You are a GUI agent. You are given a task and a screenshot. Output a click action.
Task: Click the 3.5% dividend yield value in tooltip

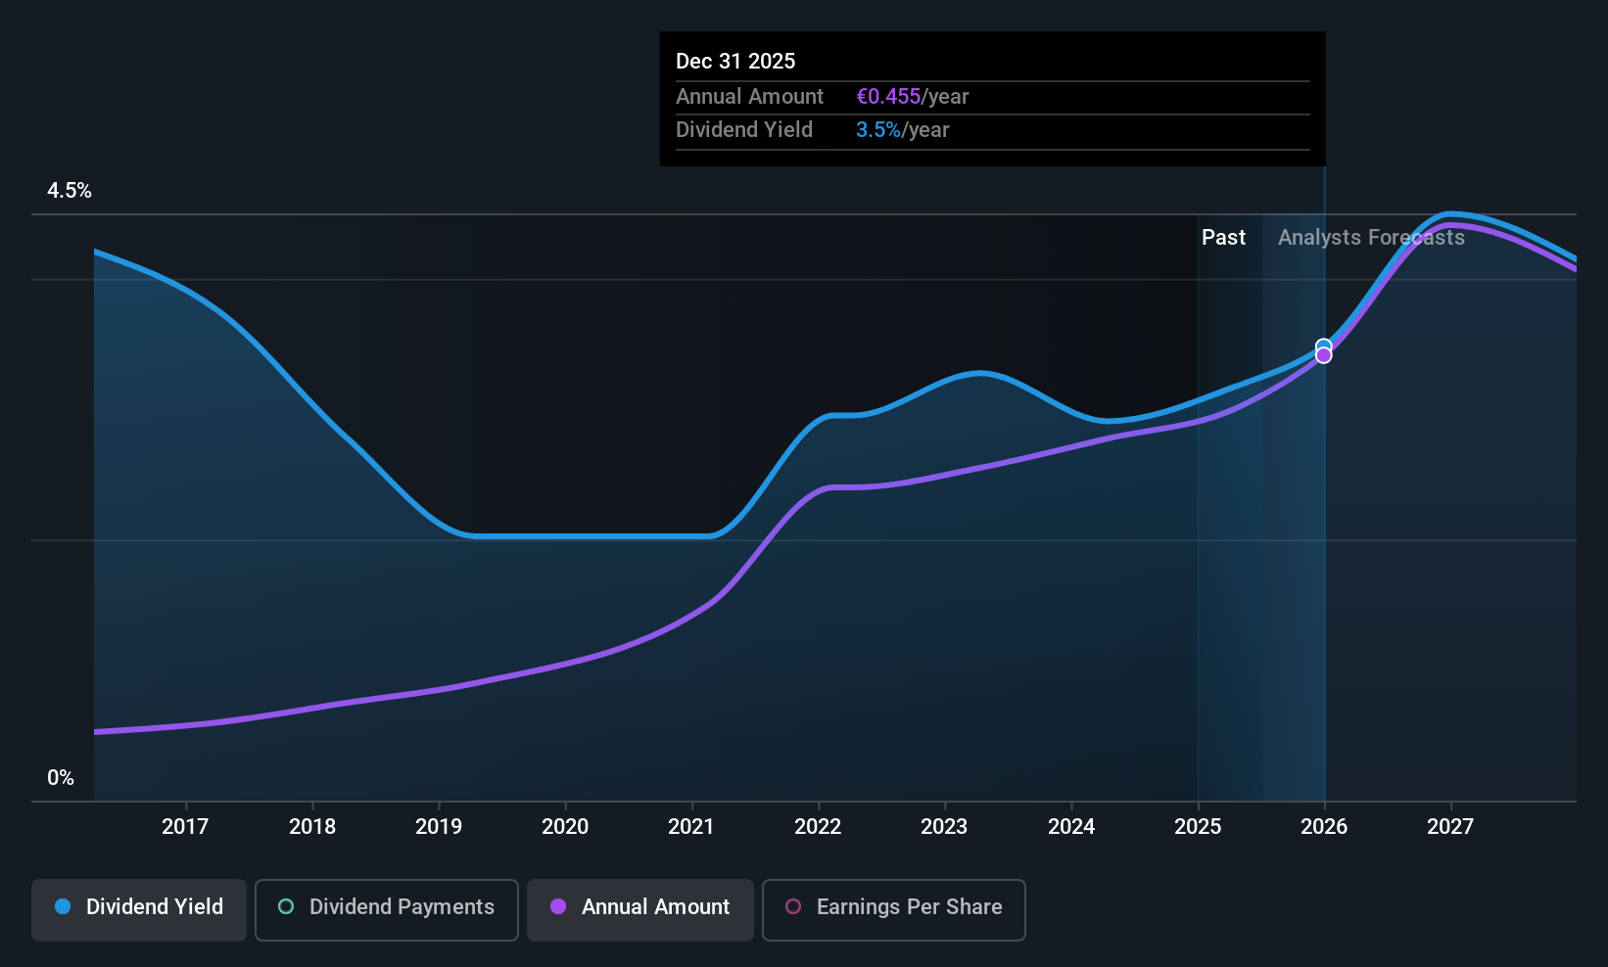878,130
